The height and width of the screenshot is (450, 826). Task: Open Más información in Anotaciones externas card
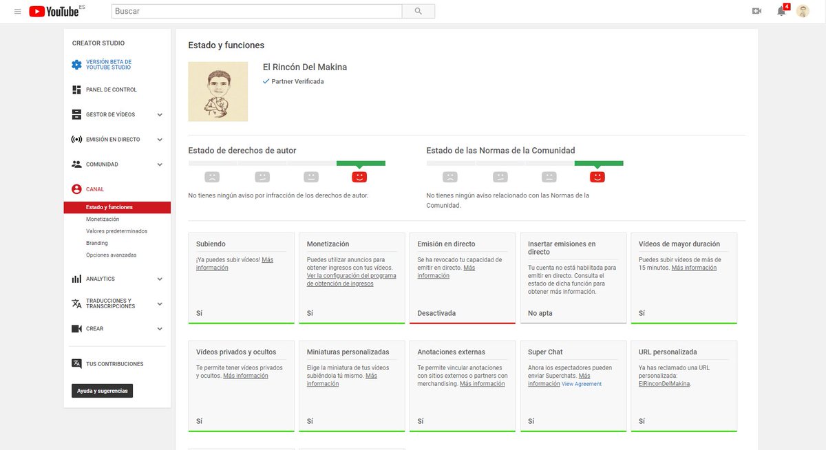[483, 384]
